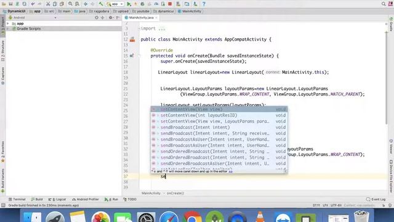Open the Project side tool window
Image resolution: width=394 pixels, height=222 pixels.
click(2, 25)
